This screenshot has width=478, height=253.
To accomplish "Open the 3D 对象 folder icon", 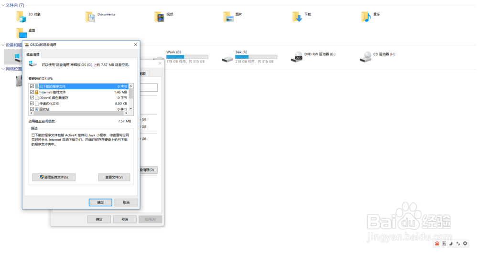I will [x=21, y=17].
